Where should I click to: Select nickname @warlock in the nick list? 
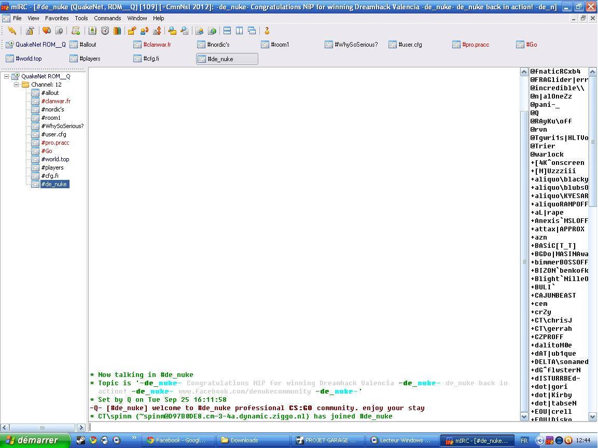click(547, 154)
